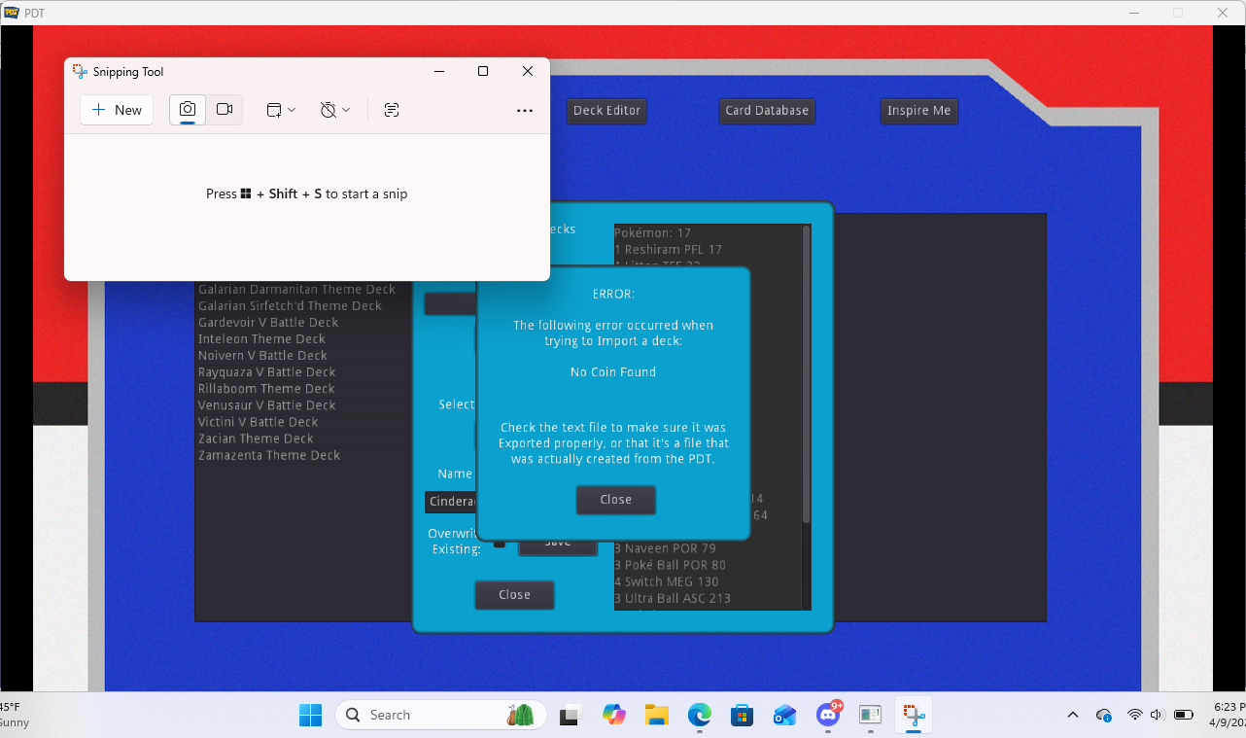Click New in the Snipping Tool
The width and height of the screenshot is (1246, 738).
[117, 110]
